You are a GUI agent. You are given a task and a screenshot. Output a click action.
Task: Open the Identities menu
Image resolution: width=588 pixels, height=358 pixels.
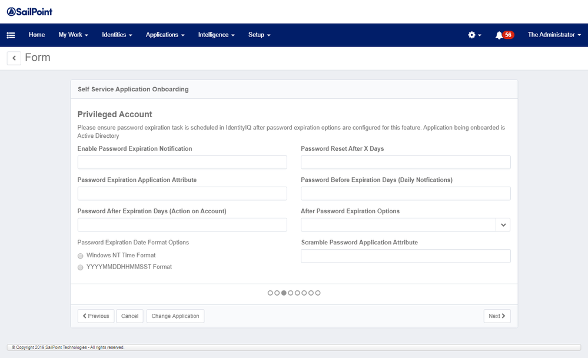pyautogui.click(x=117, y=35)
